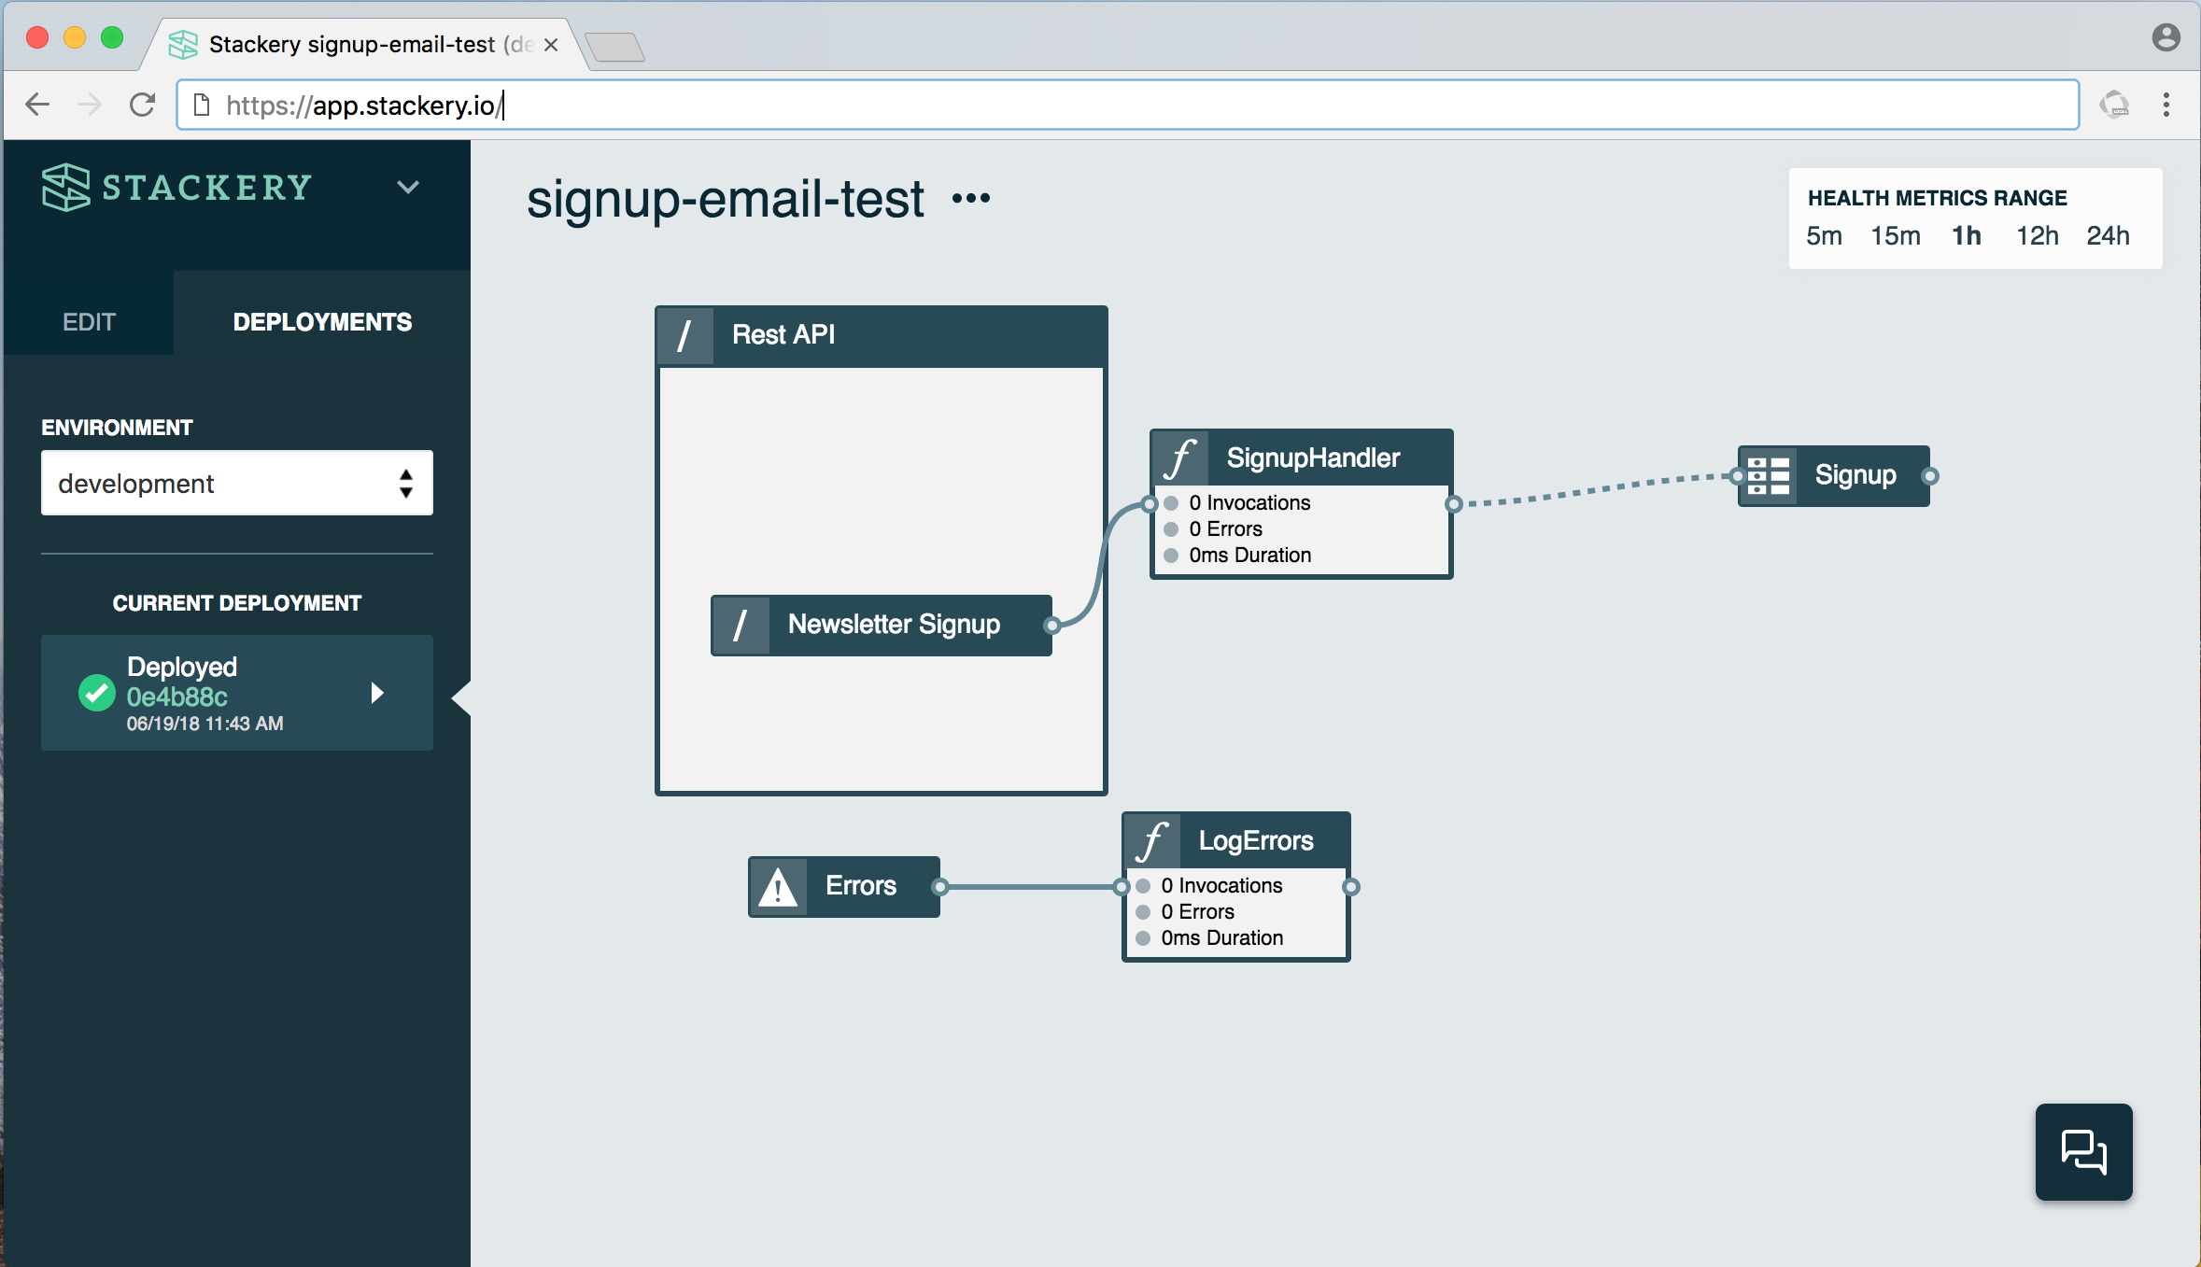Viewport: 2201px width, 1267px height.
Task: Click LogErrors 0 Errors metric
Action: (1197, 911)
